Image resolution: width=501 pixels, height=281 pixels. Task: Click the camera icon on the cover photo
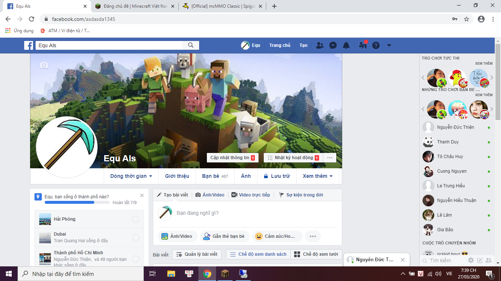point(44,65)
